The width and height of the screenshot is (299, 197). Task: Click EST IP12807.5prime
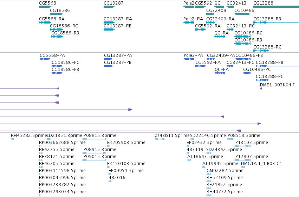click(x=242, y=160)
